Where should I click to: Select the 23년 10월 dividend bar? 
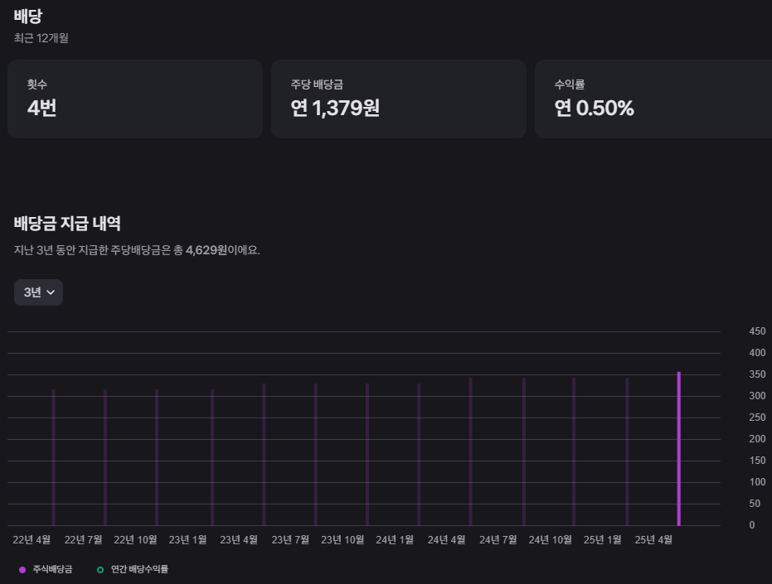[x=367, y=455]
